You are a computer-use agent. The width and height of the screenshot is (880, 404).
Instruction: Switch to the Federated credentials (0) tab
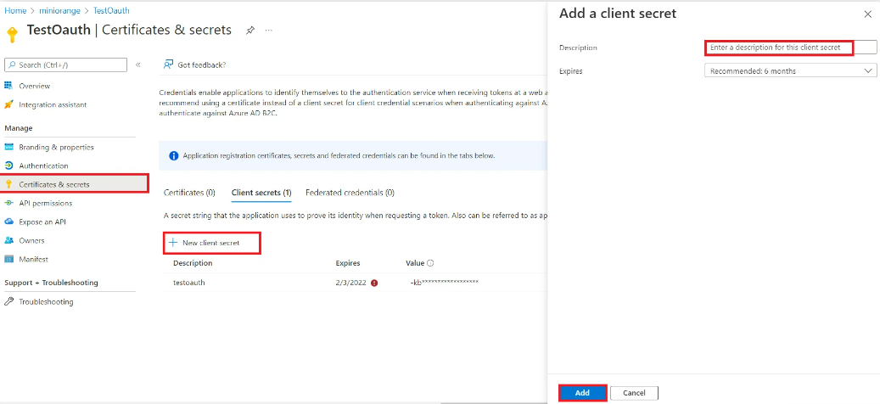pos(350,193)
